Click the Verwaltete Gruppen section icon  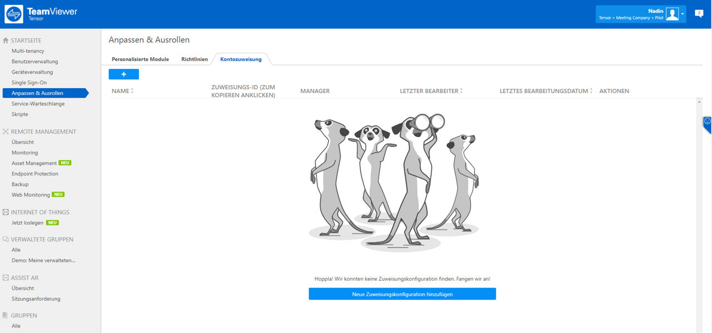(6, 239)
